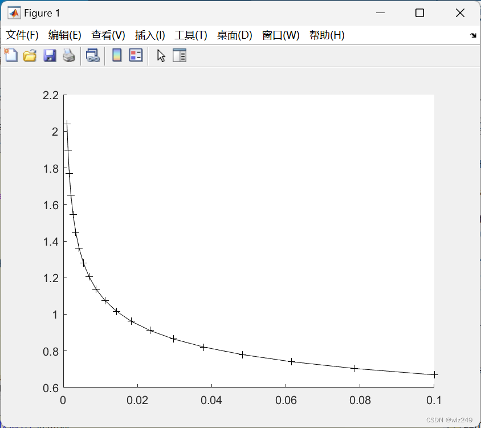
Task: Print the figure using printer icon
Action: tap(69, 55)
